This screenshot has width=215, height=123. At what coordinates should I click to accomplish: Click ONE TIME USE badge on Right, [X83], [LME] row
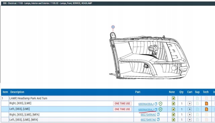[122, 104]
